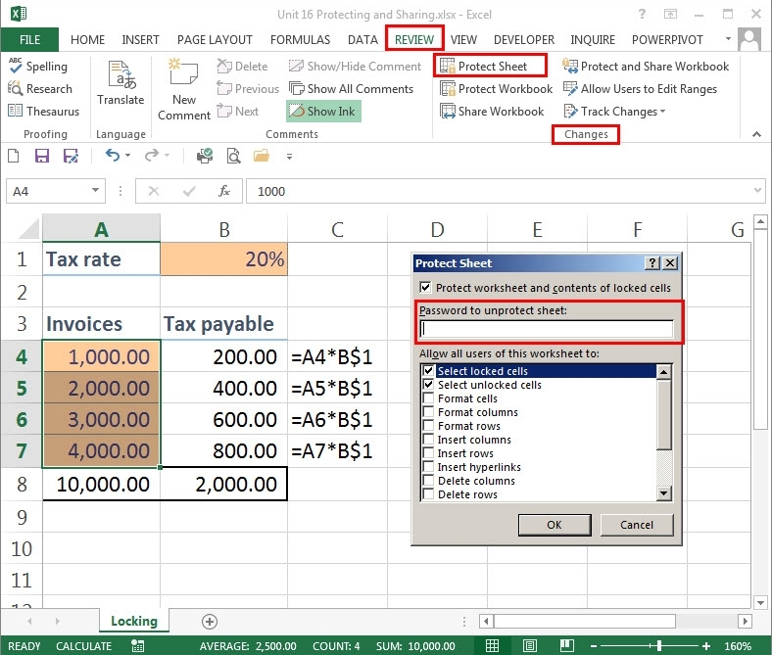This screenshot has width=772, height=655.
Task: Open Allow Users to Edit Ranges
Action: [x=640, y=88]
